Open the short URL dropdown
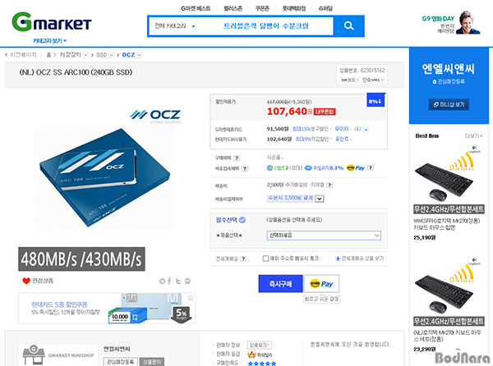Screen dimensions: 493x366 click(x=373, y=80)
